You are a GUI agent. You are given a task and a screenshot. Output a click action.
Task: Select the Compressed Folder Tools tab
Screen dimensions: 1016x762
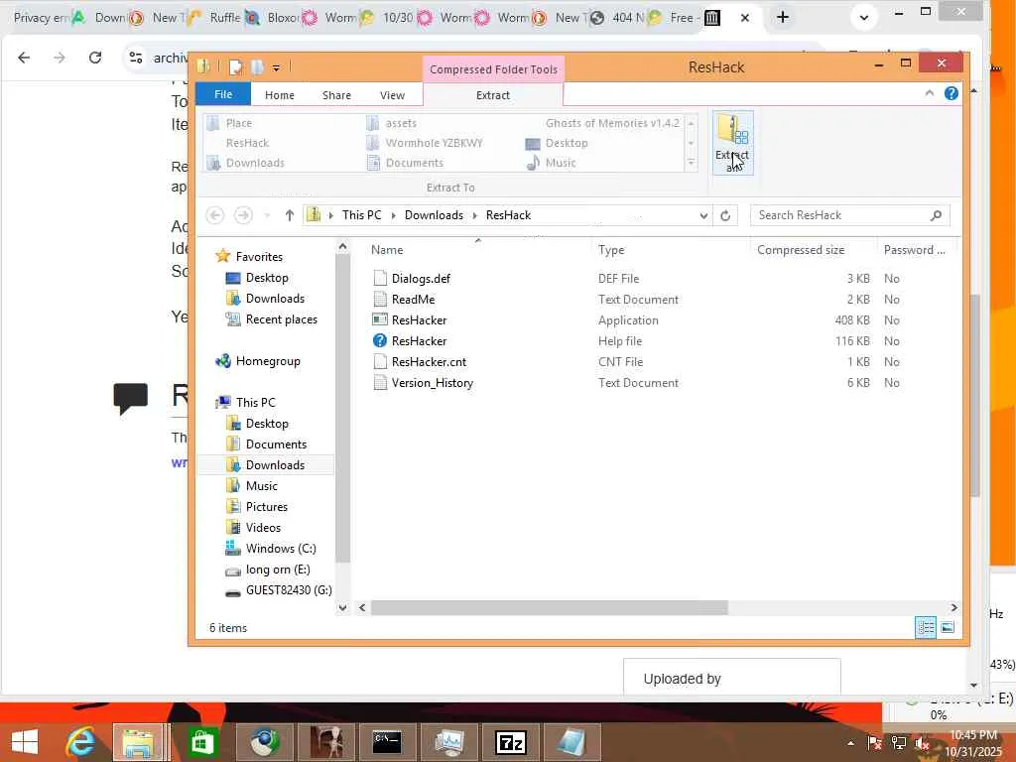click(x=493, y=69)
